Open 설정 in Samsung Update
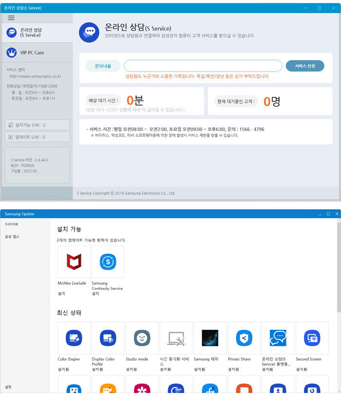The height and width of the screenshot is (395, 341). tap(8, 387)
